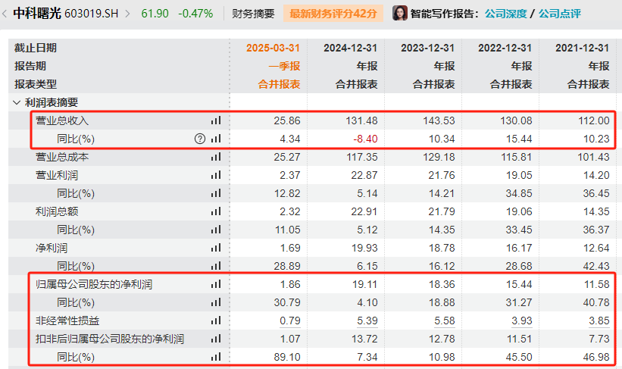Click help question mark beside 营业总收入 同比(%)
Image resolution: width=622 pixels, height=369 pixels.
[200, 139]
